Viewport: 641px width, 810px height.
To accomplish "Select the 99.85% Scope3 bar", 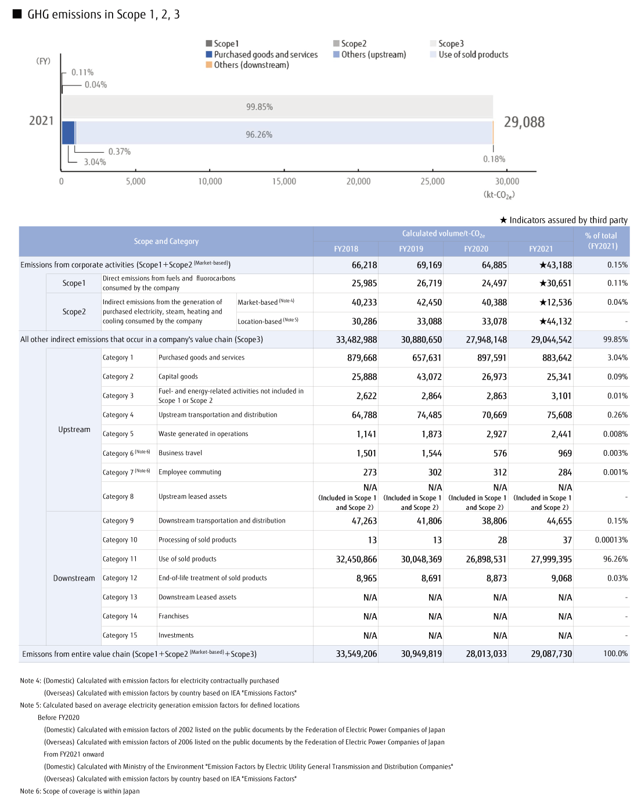I will coord(278,107).
